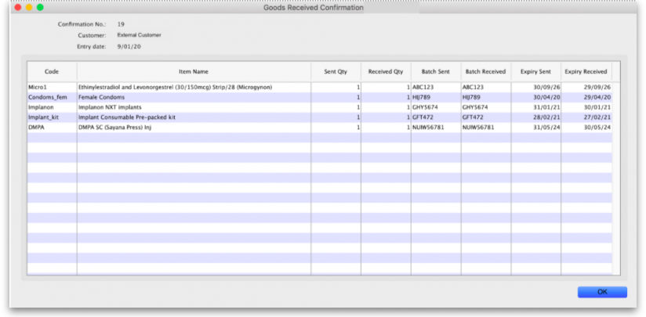
Task: Close the Goods Received Confirmation window
Action: pos(18,7)
